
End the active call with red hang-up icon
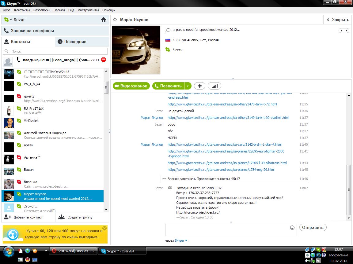104,60
